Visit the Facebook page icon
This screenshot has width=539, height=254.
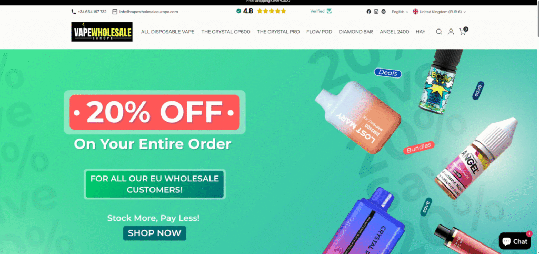coord(369,12)
